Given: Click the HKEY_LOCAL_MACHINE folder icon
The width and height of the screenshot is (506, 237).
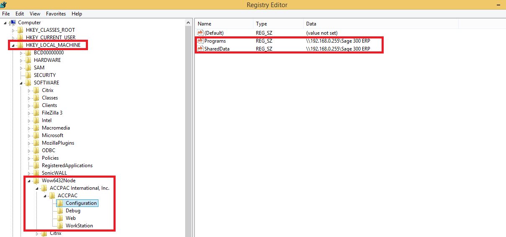Looking at the screenshot, I should [21, 45].
